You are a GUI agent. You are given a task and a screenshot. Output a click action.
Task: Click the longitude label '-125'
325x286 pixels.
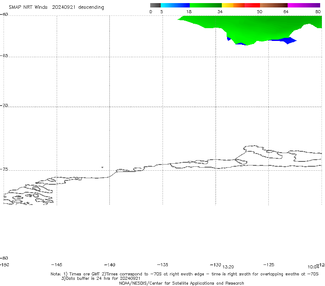269,264
